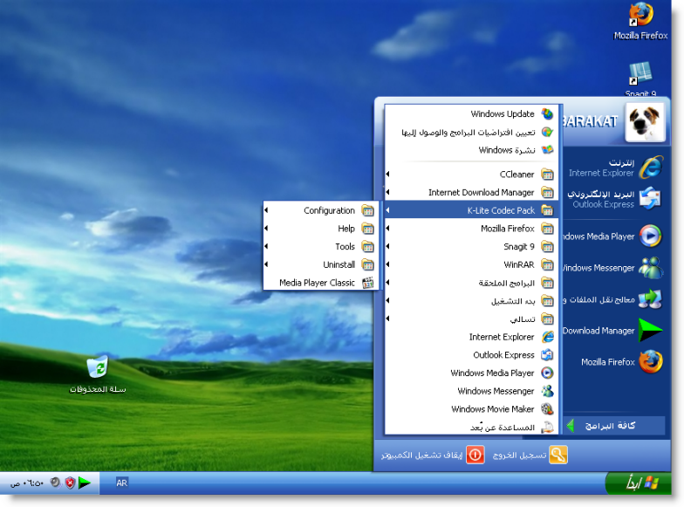Open the Windows Catalog menu entry
The width and height of the screenshot is (684, 507).
pos(471,150)
